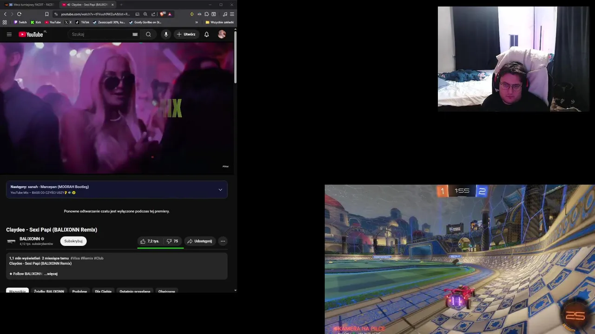Open the Goofy Gorillas on St... bookmark
595x334 pixels.
click(145, 22)
